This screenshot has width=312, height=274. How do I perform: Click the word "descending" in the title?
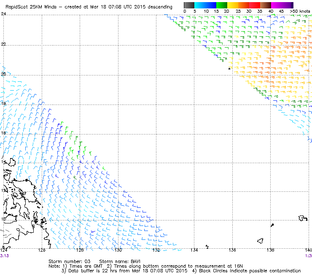tap(160, 7)
